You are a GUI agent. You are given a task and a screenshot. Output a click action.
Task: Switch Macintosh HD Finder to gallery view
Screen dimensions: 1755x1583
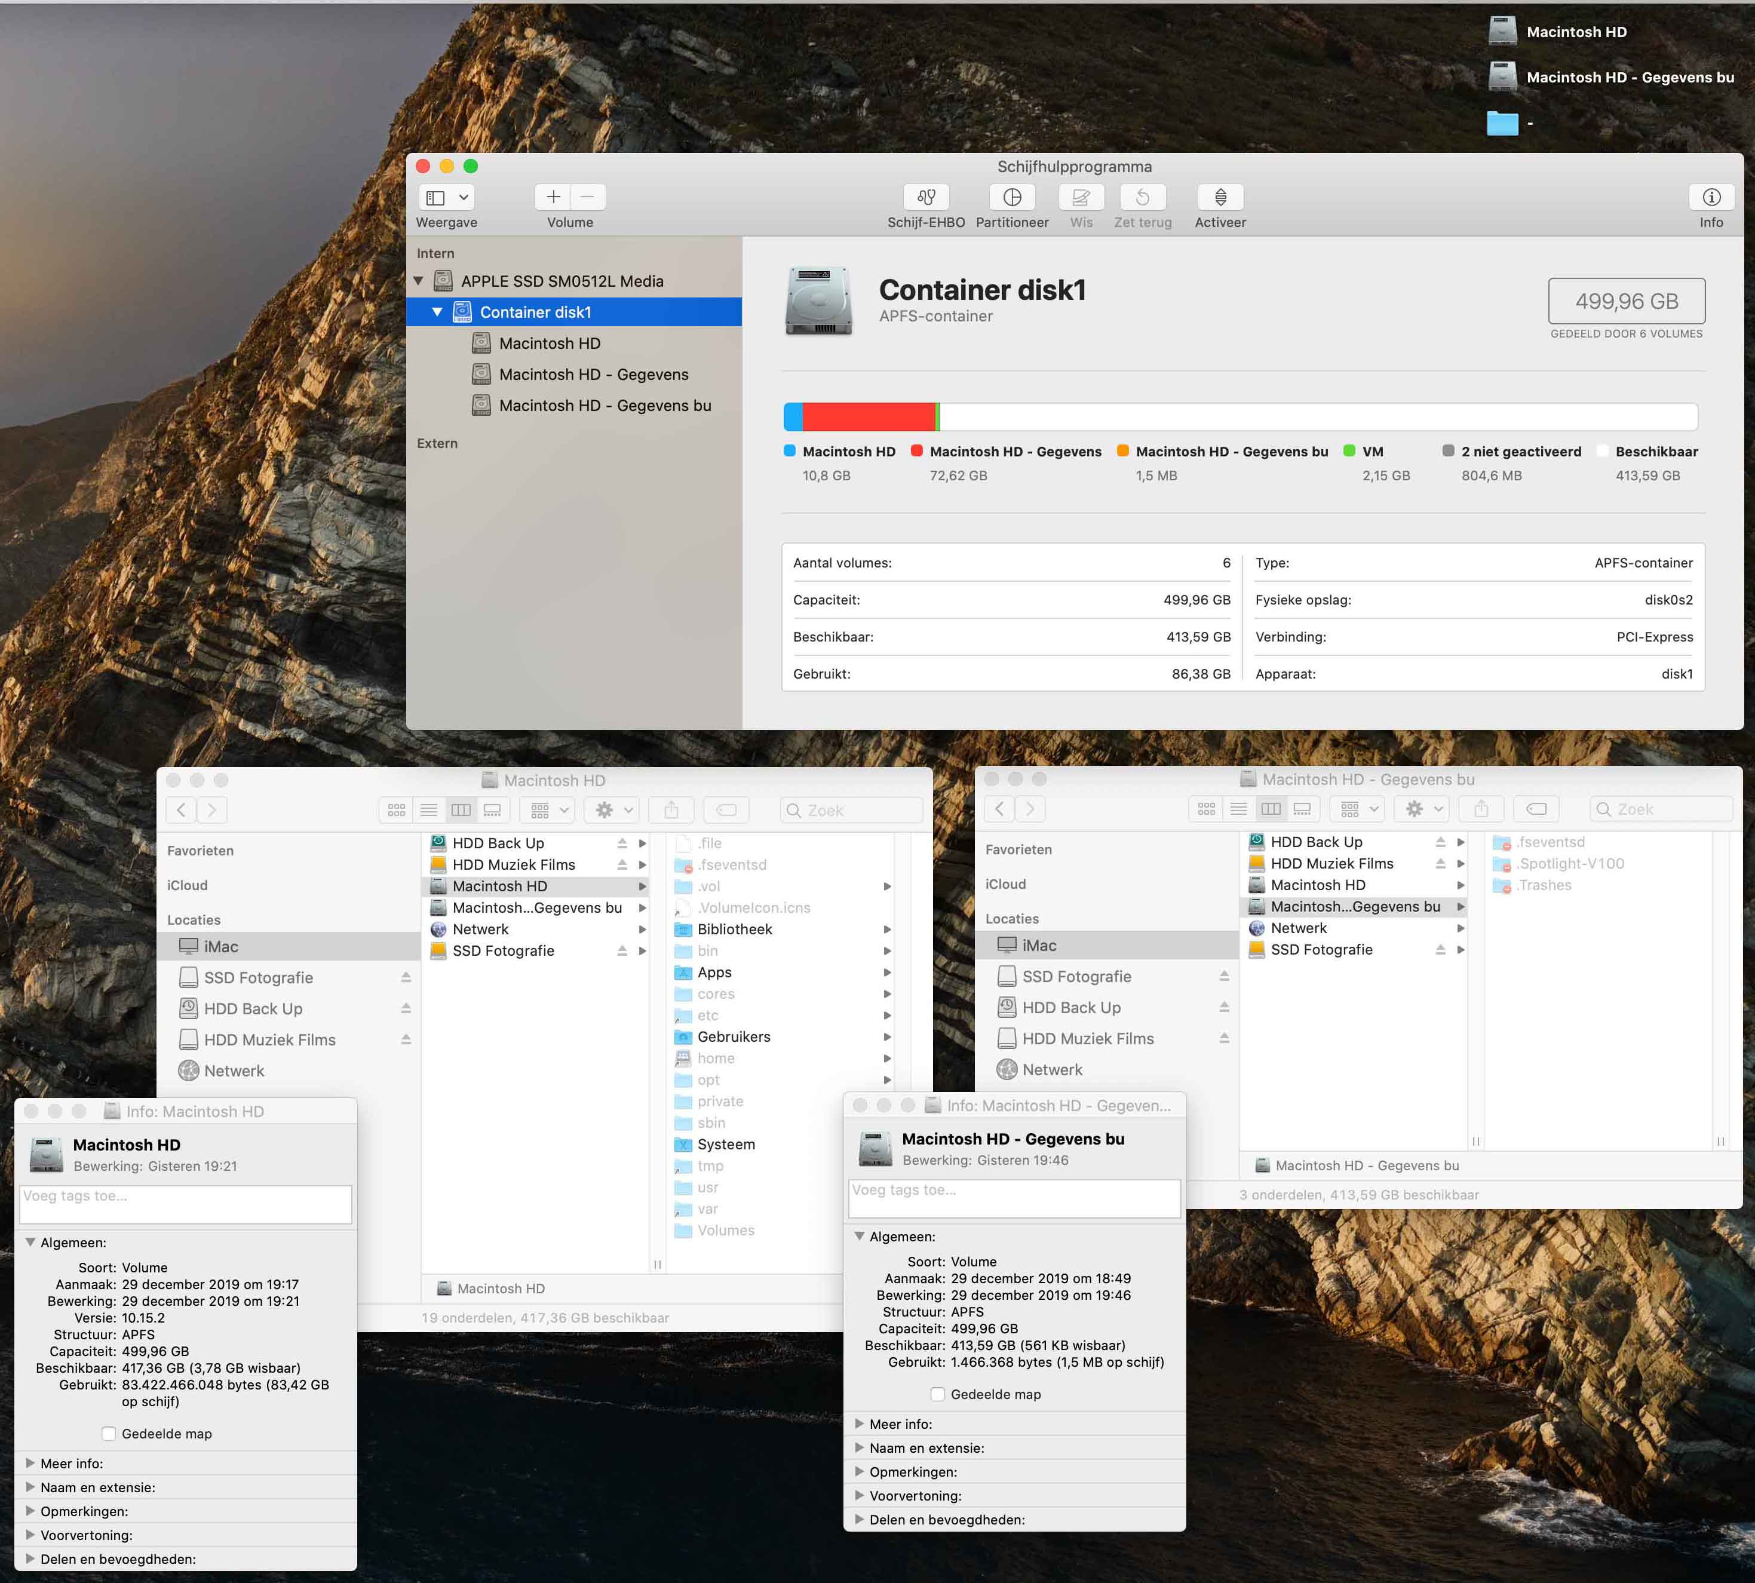click(x=493, y=811)
